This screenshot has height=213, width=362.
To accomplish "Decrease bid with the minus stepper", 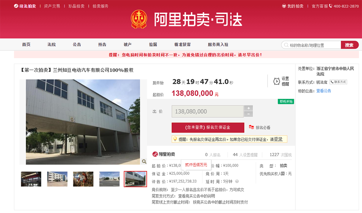I will pos(248,114).
